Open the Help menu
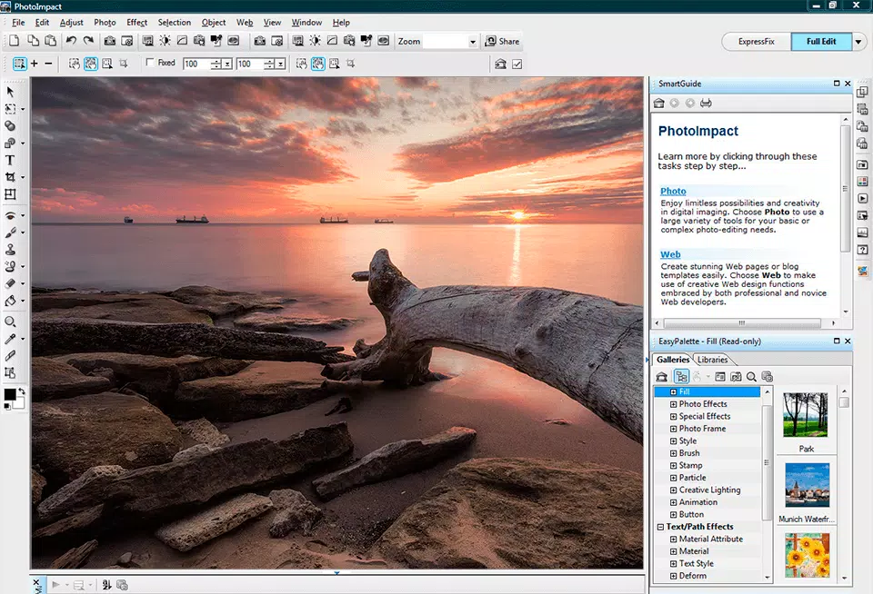Image resolution: width=873 pixels, height=594 pixels. (x=341, y=22)
